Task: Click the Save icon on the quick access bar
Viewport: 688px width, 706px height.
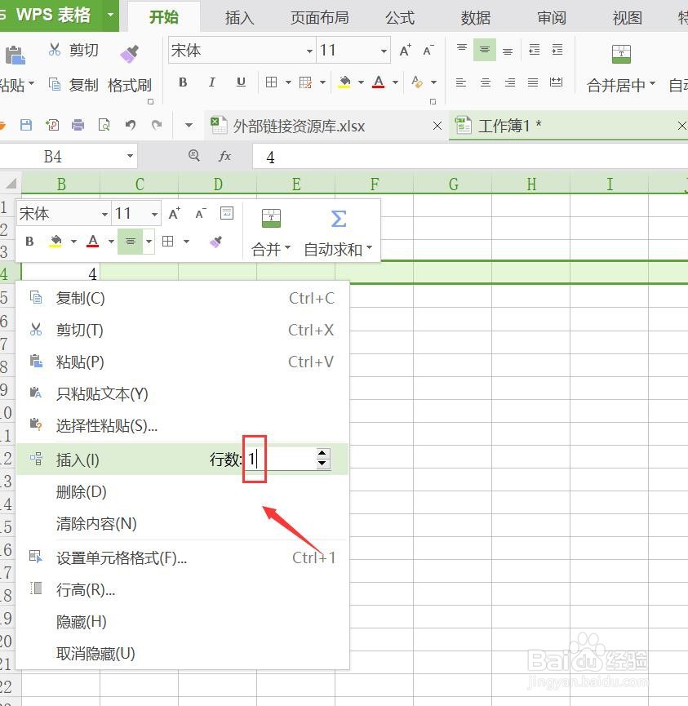Action: [x=28, y=125]
